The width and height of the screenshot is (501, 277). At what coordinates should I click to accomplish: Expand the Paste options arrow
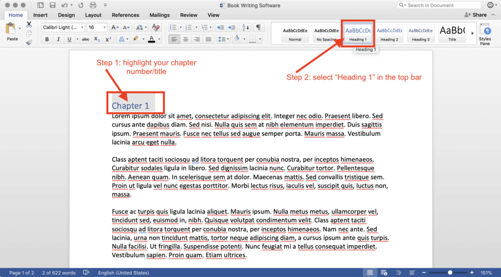pyautogui.click(x=20, y=29)
